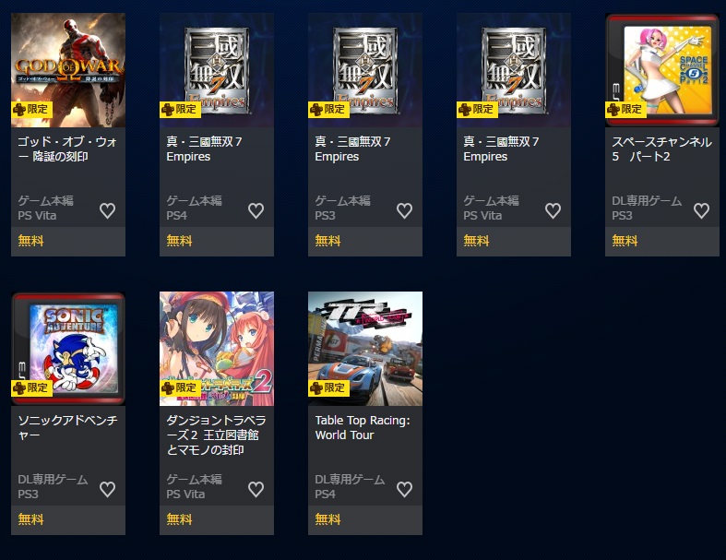Open God of War cover thumbnail
Viewport: 726px width, 560px height.
(x=68, y=70)
